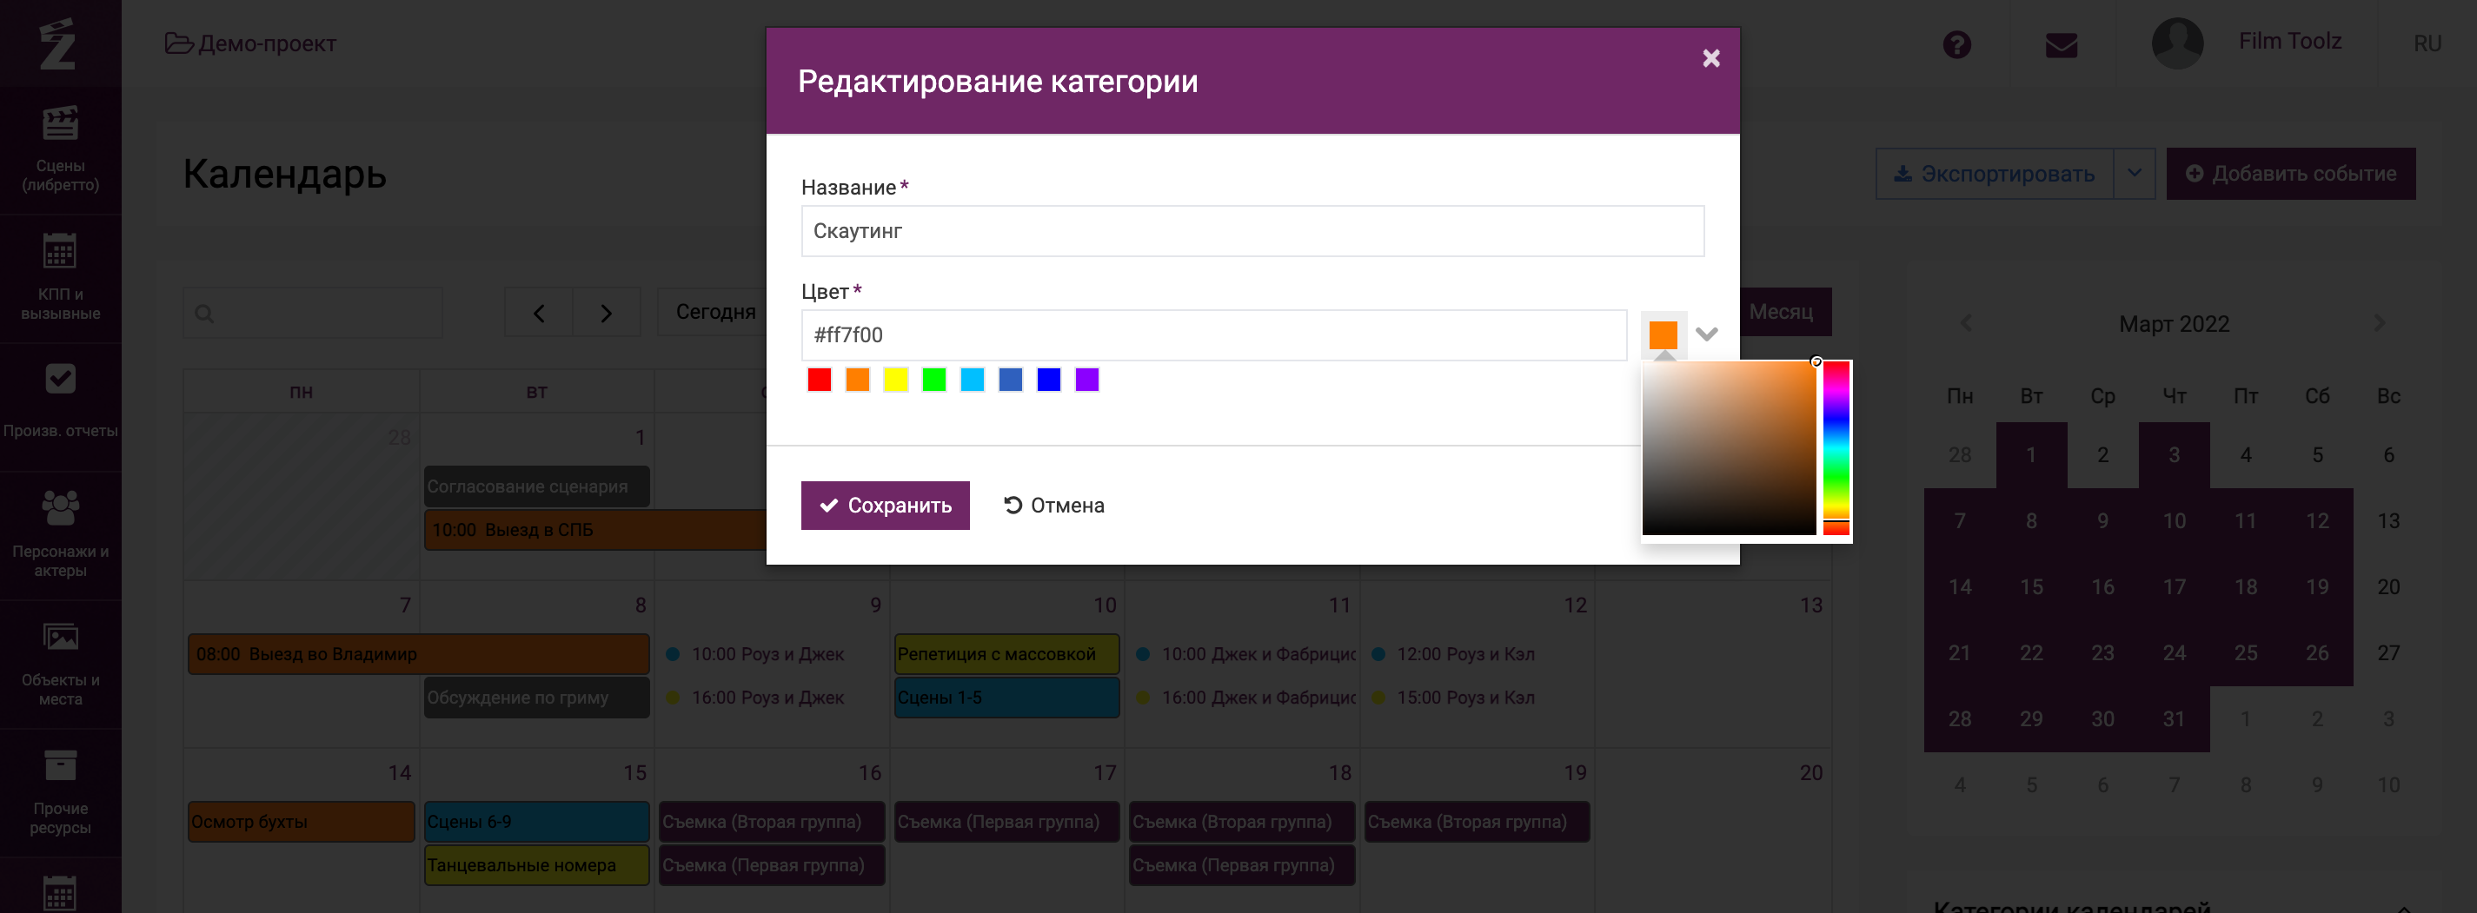The height and width of the screenshot is (913, 2477).
Task: Switch to Месяц view tab
Action: [1784, 313]
